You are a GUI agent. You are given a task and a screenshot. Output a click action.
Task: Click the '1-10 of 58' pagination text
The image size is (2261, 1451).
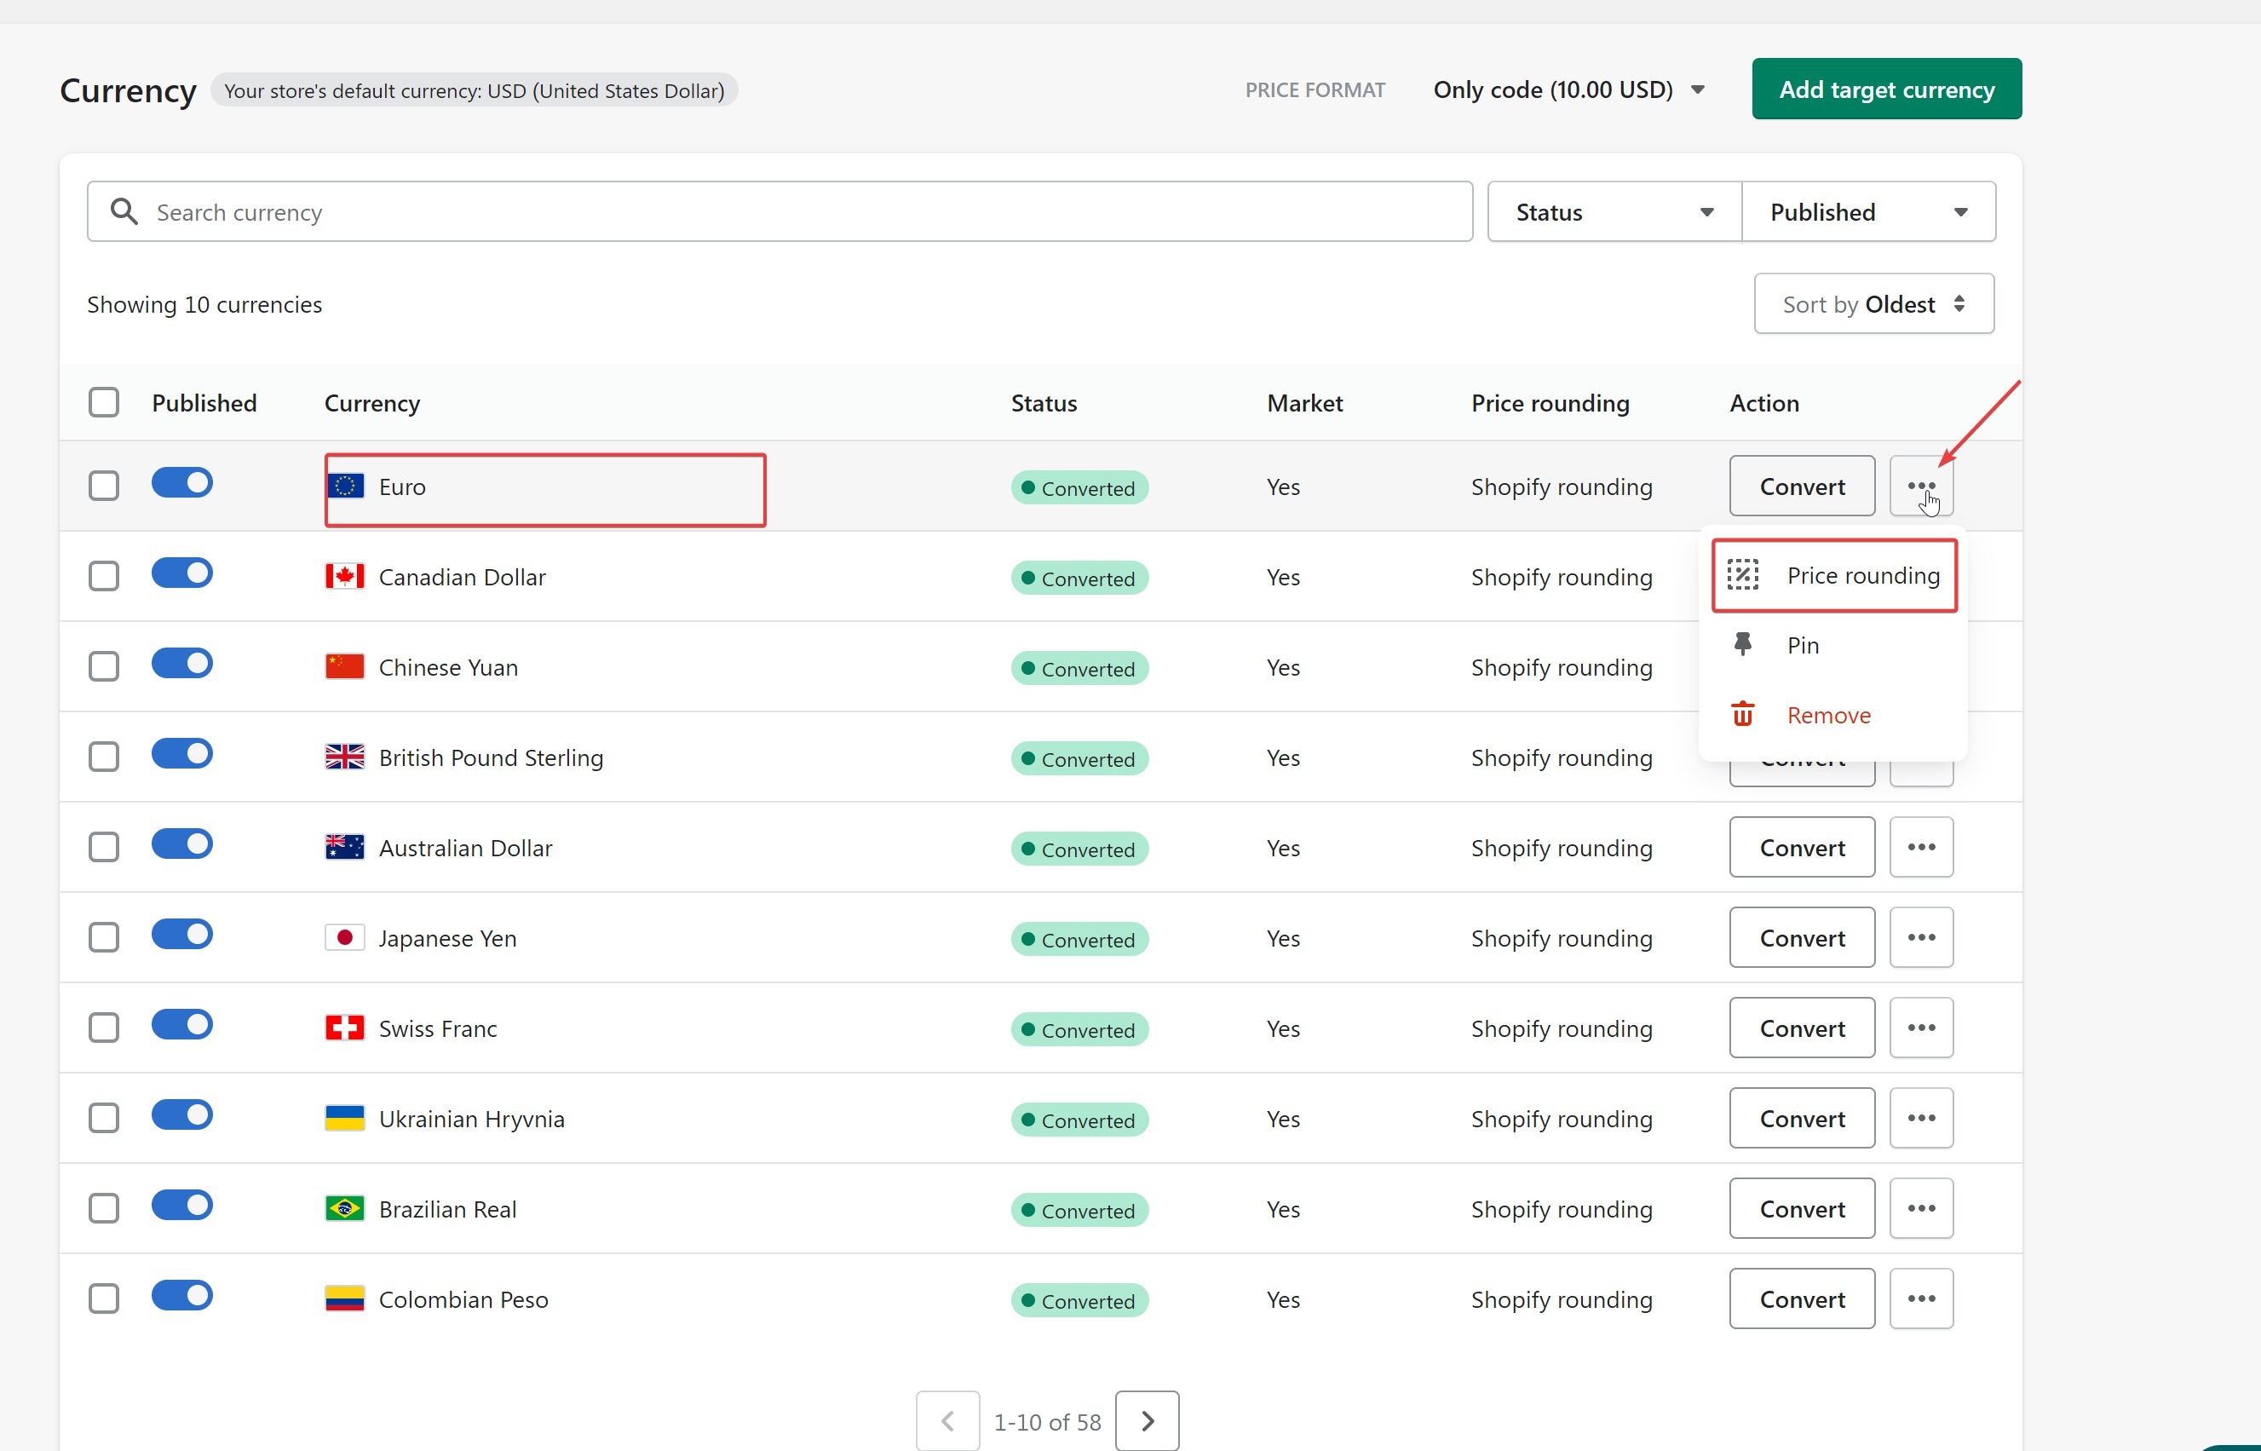click(x=1048, y=1422)
